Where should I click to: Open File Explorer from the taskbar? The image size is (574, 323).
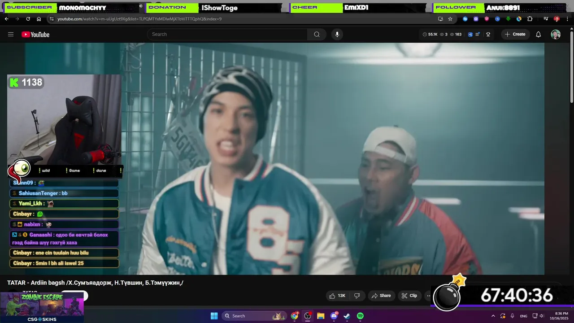(x=321, y=316)
